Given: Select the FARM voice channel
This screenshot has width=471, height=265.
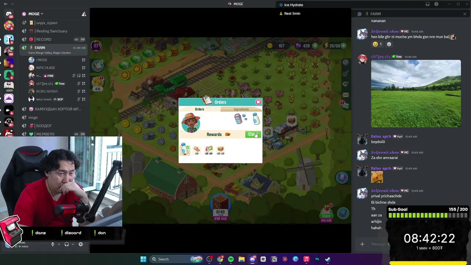Looking at the screenshot, I should point(53,50).
